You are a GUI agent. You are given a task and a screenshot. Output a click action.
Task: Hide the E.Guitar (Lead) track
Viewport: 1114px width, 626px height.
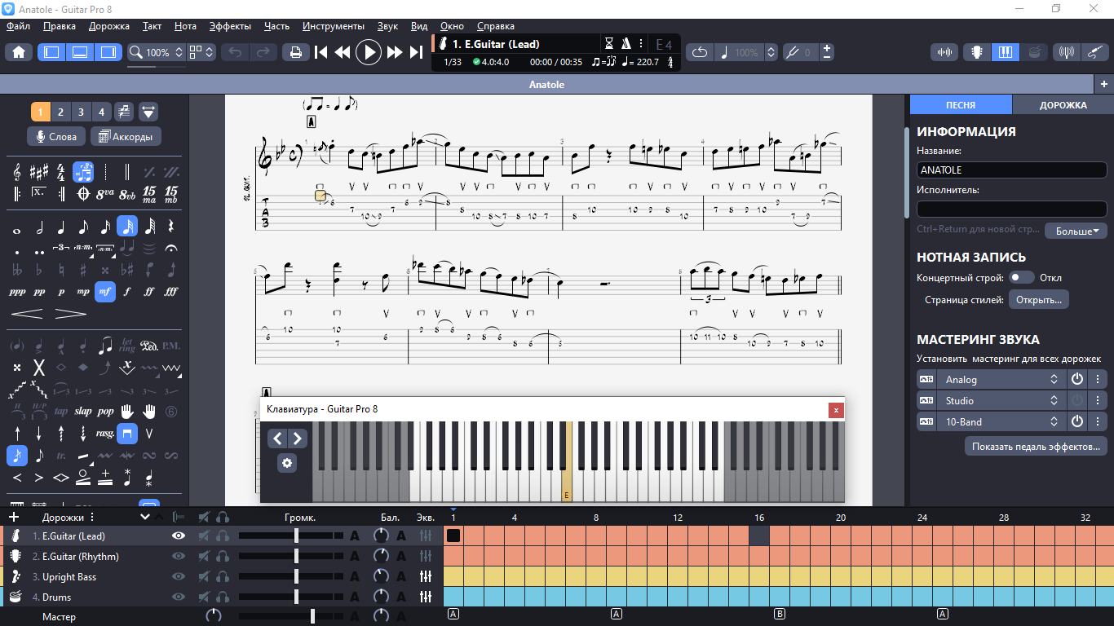tap(178, 536)
